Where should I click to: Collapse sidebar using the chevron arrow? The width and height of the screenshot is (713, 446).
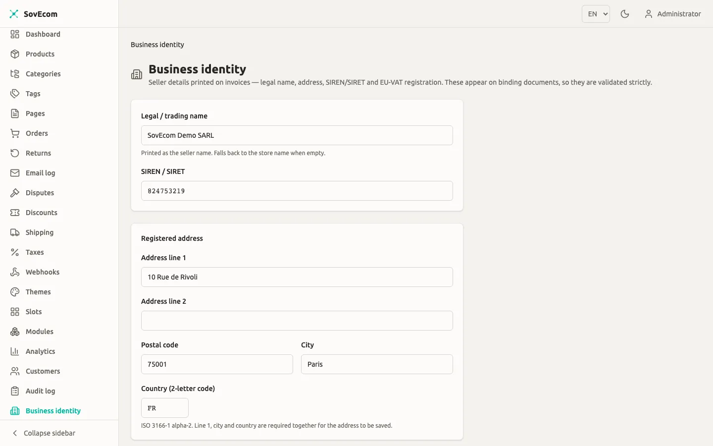tap(15, 433)
